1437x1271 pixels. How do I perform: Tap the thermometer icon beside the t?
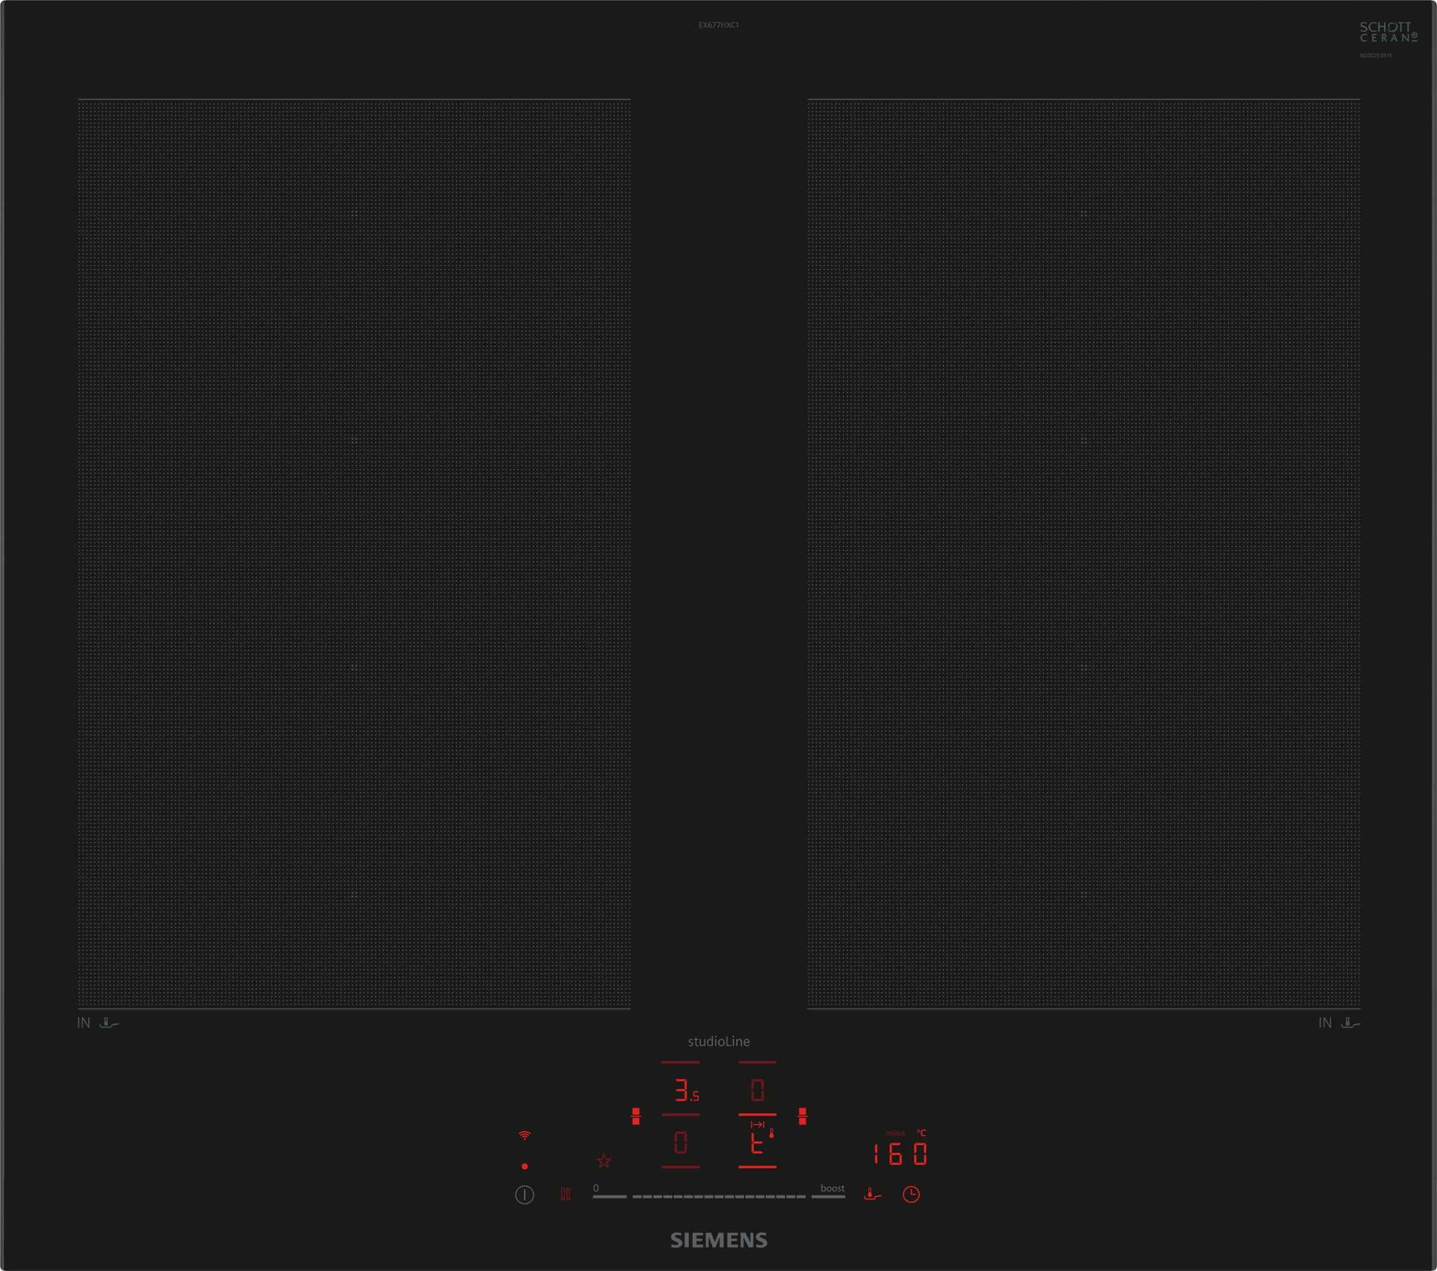click(771, 1133)
